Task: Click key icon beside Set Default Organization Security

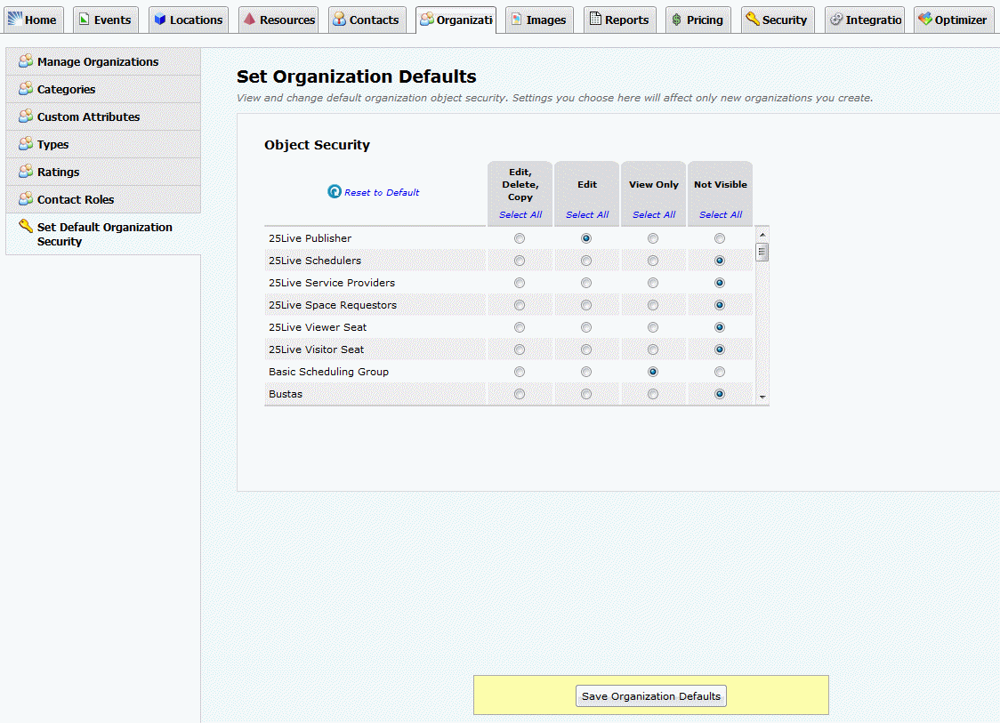Action: tap(26, 226)
